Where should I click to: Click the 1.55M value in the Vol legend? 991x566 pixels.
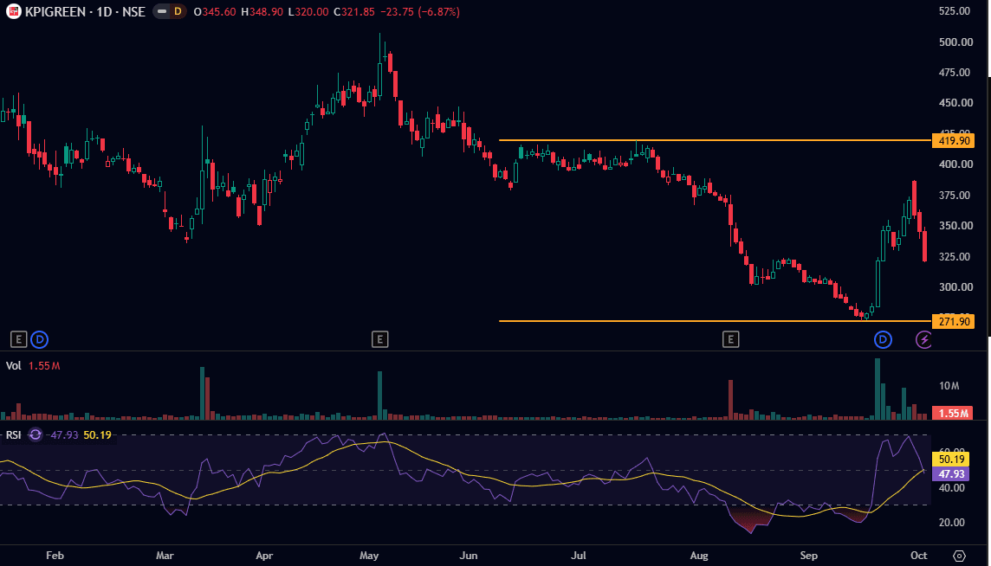44,366
